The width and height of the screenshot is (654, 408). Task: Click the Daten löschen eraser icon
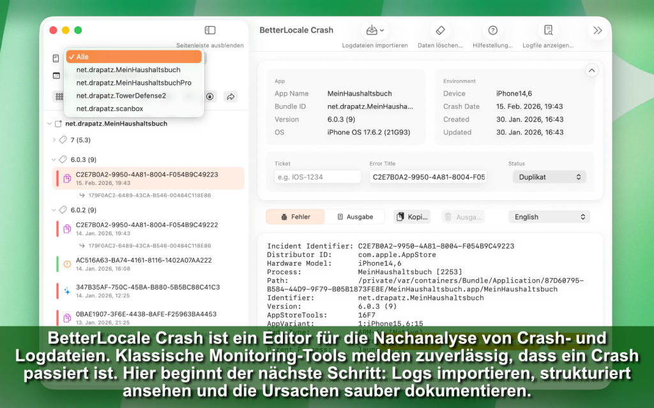[439, 31]
